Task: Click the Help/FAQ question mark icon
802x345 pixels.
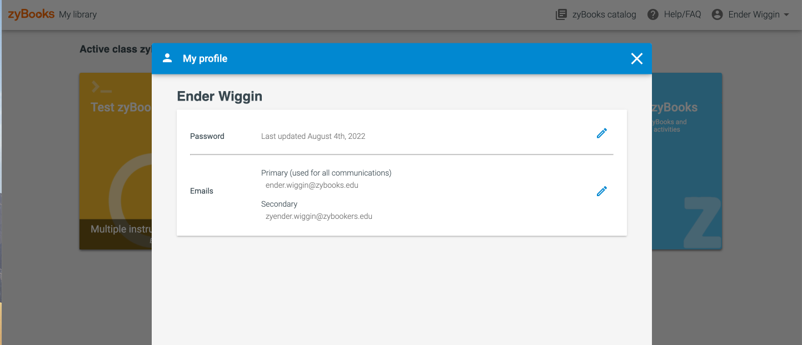Action: (653, 14)
